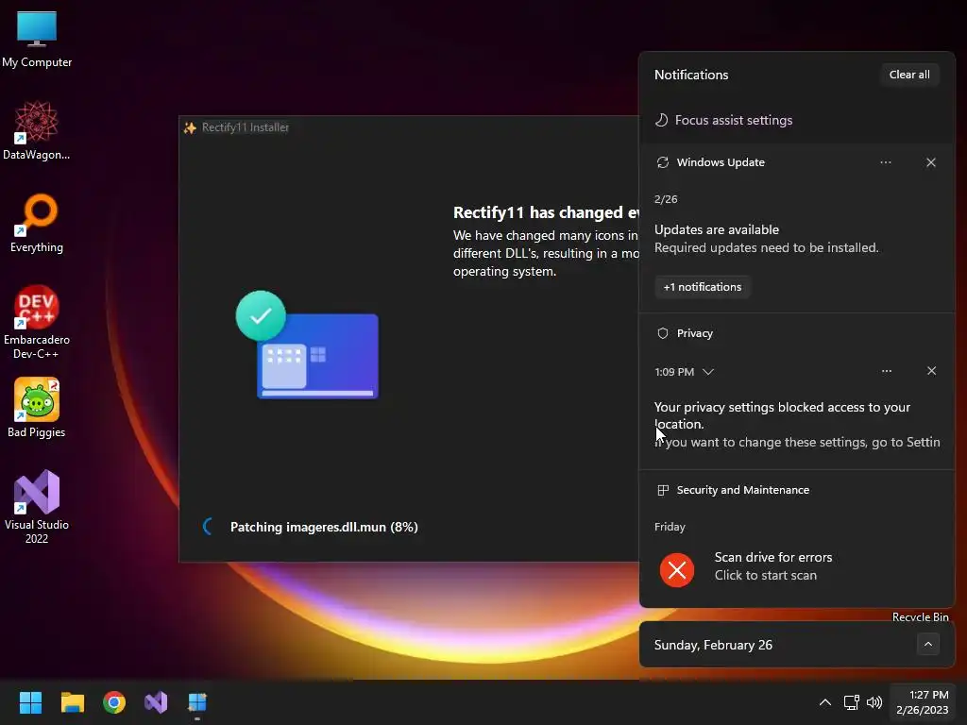Viewport: 967px width, 725px height.
Task: Launch Google Chrome from the taskbar
Action: tap(114, 702)
